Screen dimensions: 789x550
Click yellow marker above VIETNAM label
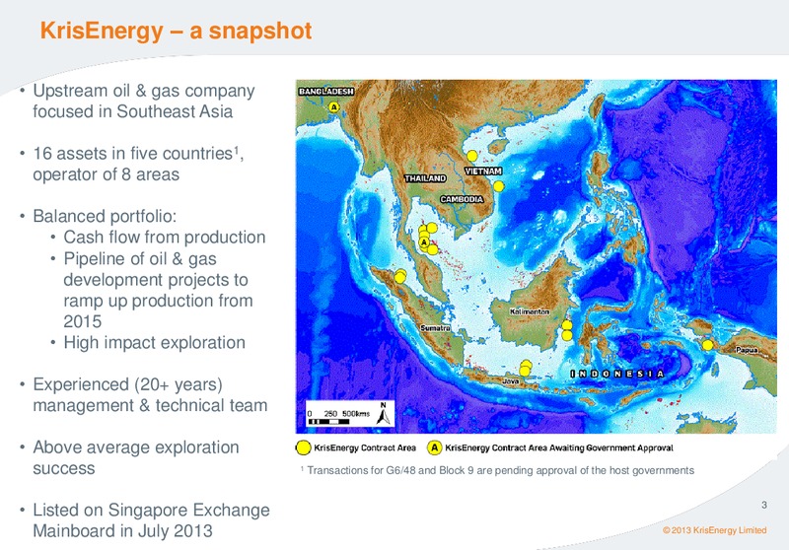coord(472,156)
